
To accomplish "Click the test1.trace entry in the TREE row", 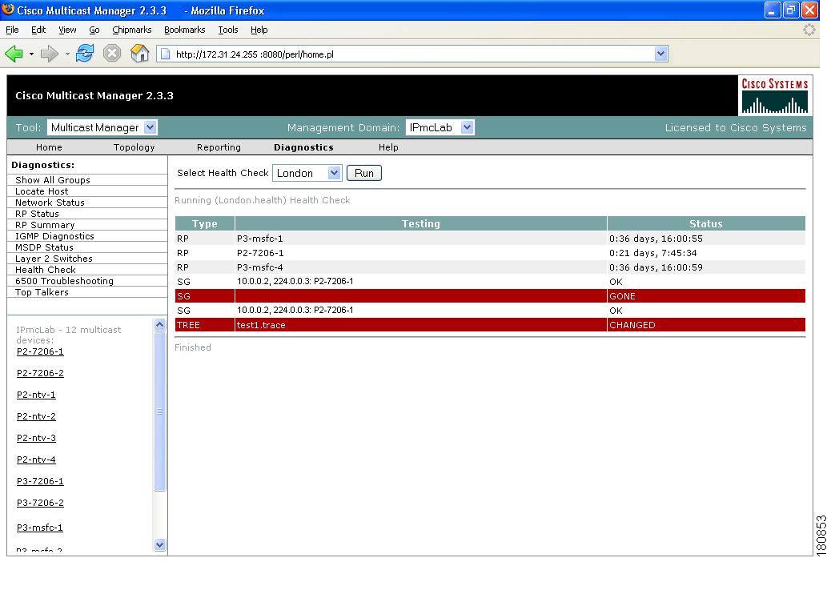I will point(261,325).
